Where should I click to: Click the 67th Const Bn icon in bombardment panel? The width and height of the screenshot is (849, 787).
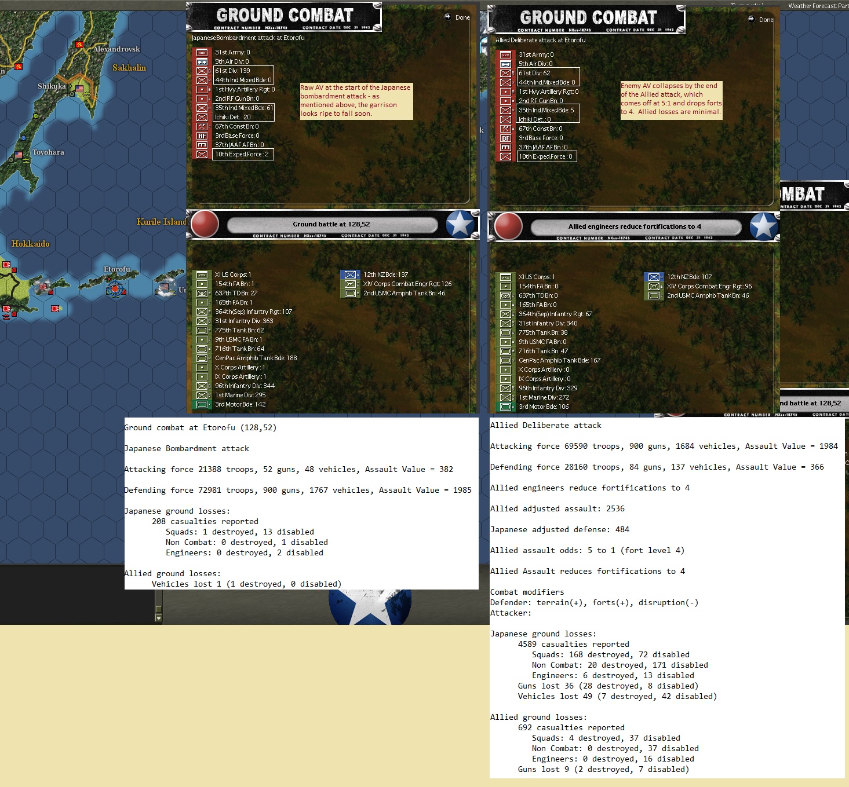202,127
